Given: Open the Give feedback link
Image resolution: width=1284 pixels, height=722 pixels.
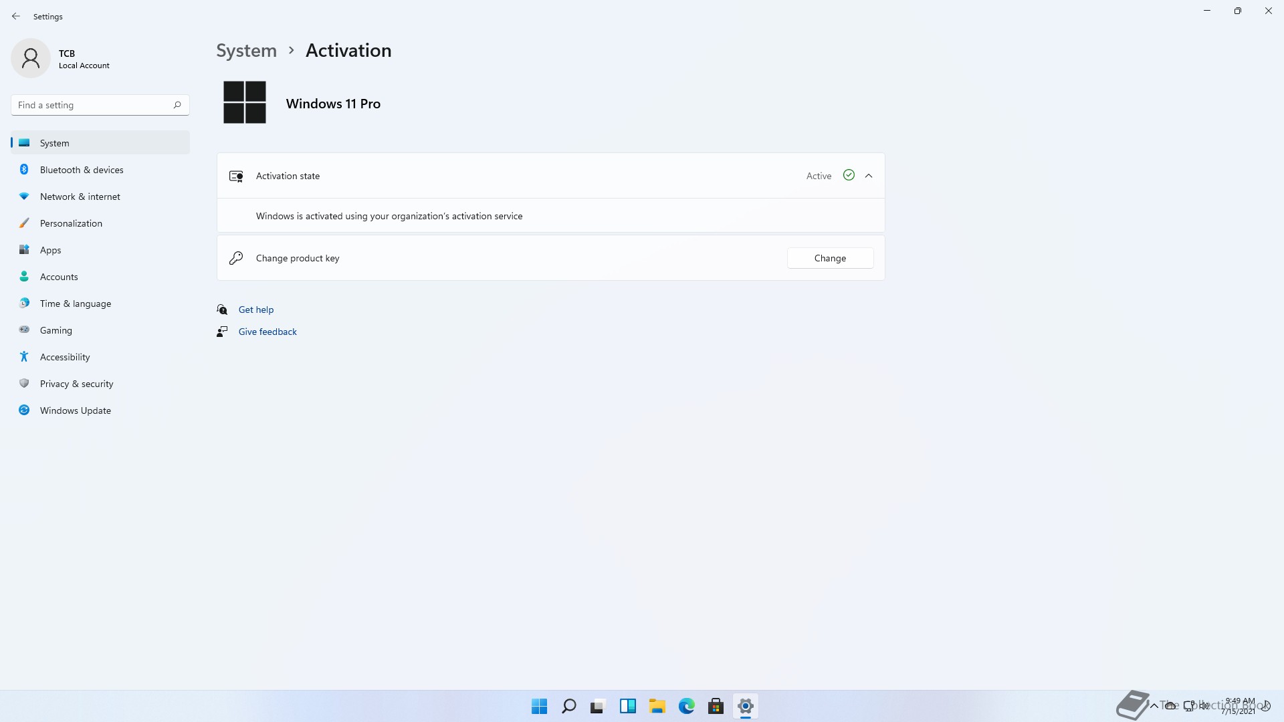Looking at the screenshot, I should pos(267,332).
